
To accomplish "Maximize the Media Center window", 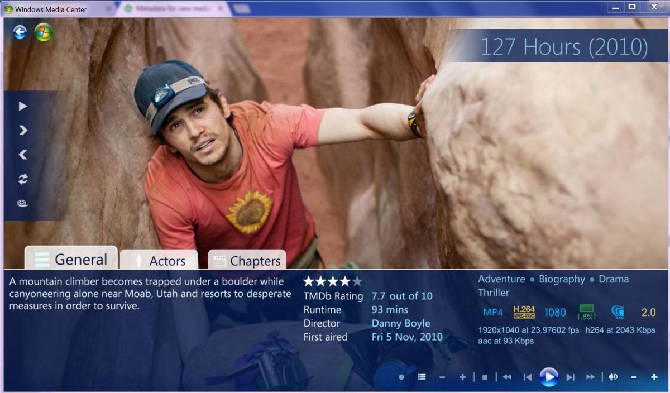I will 631,7.
